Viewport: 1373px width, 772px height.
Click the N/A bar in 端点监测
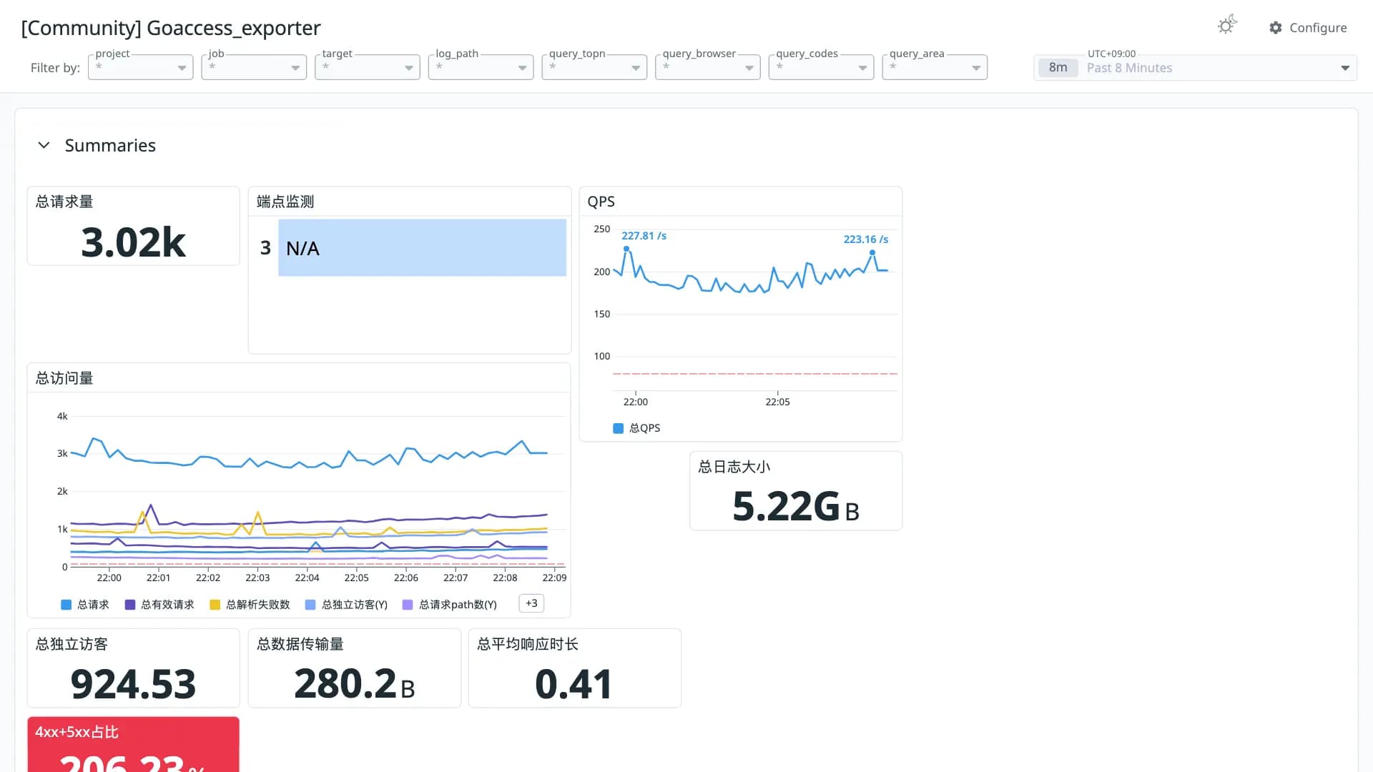[422, 247]
